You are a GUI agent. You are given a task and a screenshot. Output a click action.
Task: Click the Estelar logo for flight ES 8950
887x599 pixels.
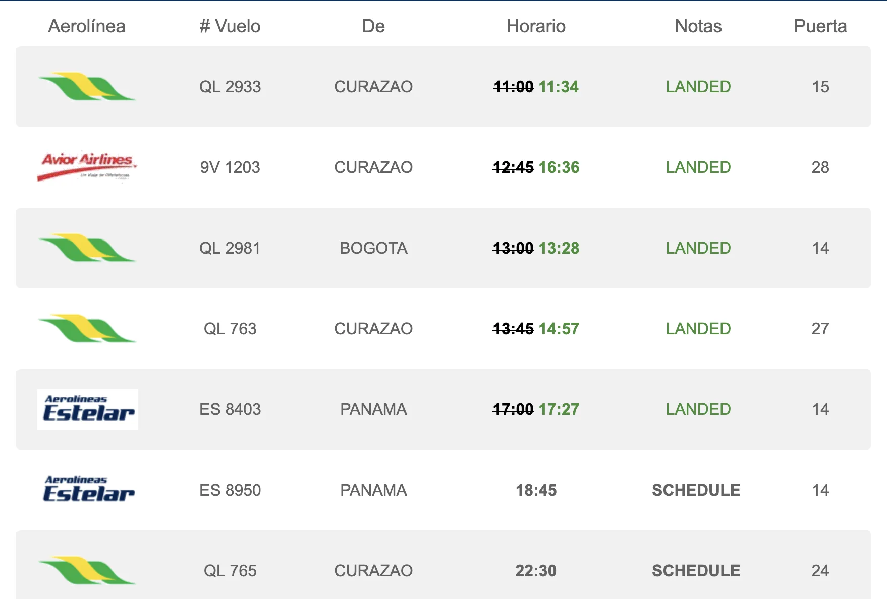87,490
